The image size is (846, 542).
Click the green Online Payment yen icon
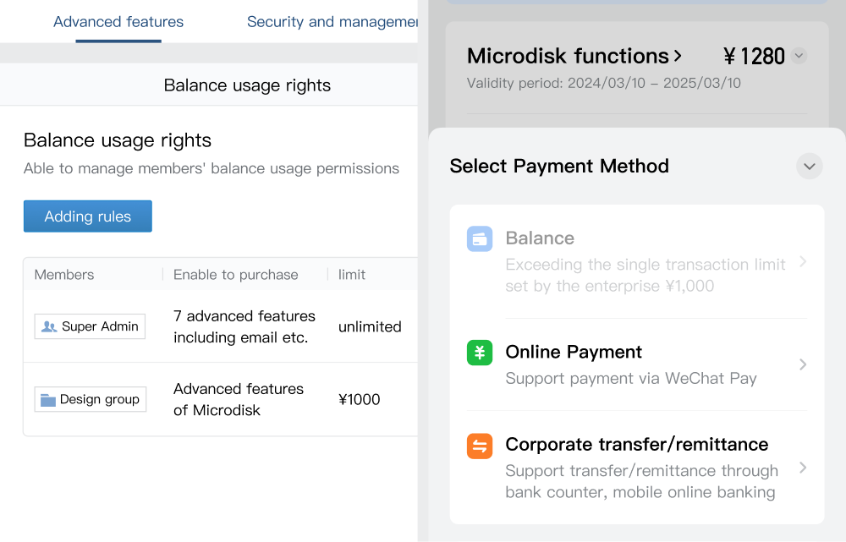pyautogui.click(x=479, y=353)
